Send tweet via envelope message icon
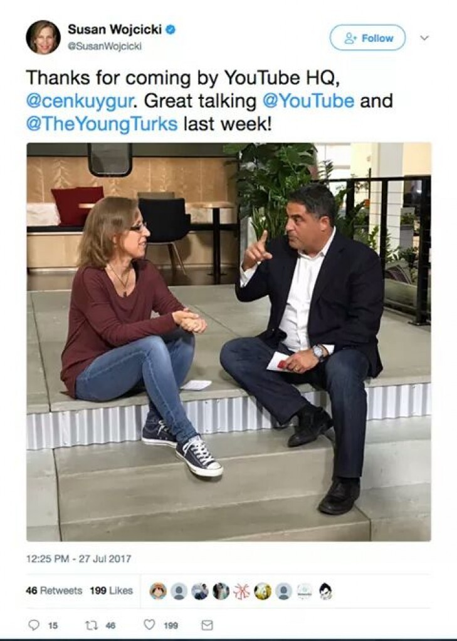457x641 pixels. tap(207, 625)
